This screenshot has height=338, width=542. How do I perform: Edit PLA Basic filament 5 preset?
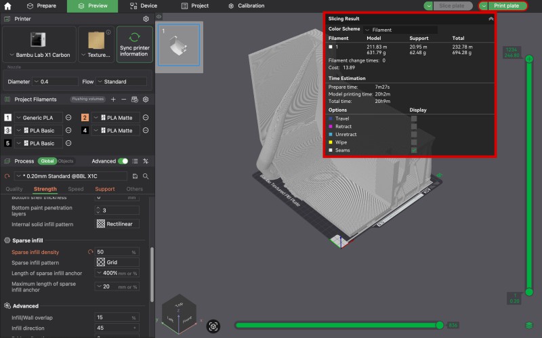click(x=68, y=143)
